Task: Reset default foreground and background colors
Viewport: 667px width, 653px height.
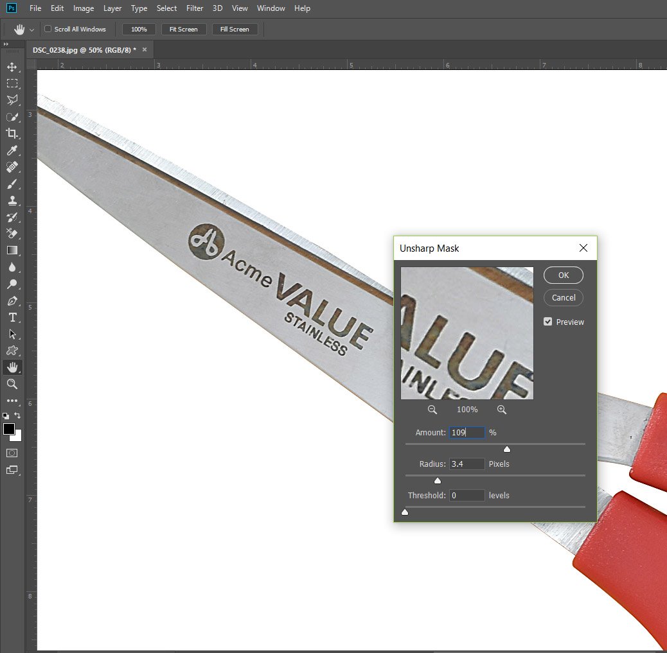Action: click(x=6, y=416)
